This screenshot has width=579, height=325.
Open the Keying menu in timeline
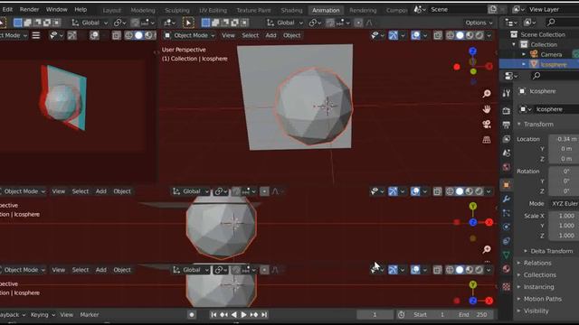point(43,315)
